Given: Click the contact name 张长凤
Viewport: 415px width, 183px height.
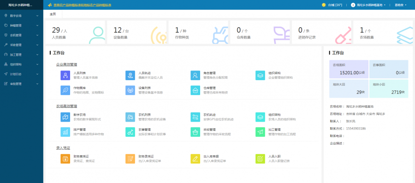Looking at the screenshot, I should [350, 121].
